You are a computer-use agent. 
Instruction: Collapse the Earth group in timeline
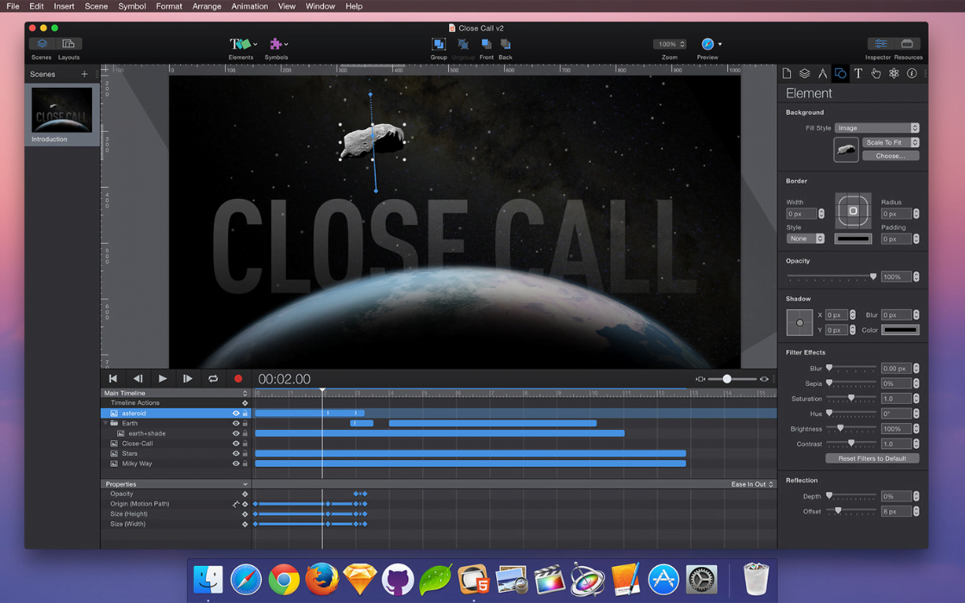[x=106, y=424]
